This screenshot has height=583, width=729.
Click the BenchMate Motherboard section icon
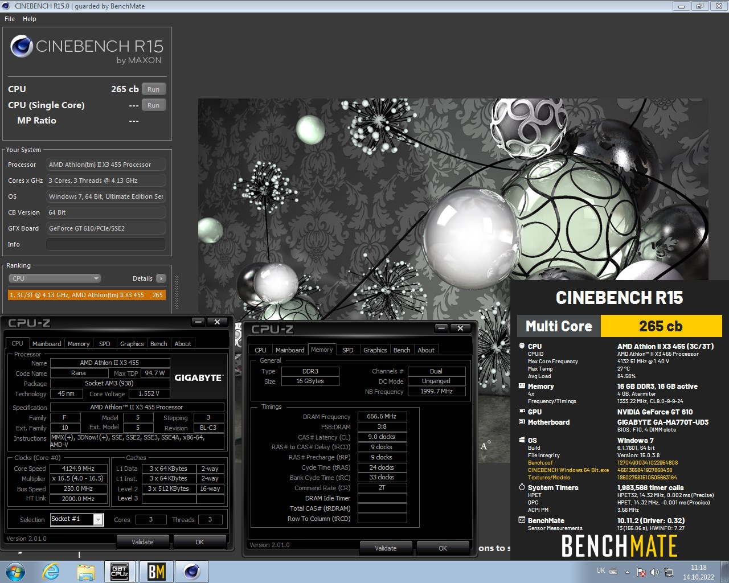point(522,422)
